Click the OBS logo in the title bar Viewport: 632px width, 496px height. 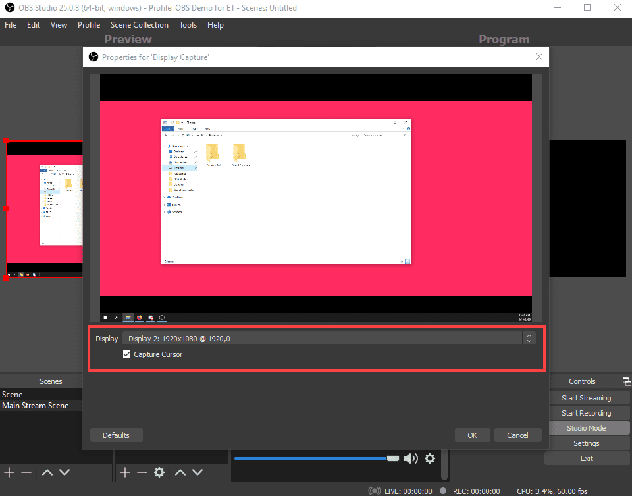[x=9, y=7]
